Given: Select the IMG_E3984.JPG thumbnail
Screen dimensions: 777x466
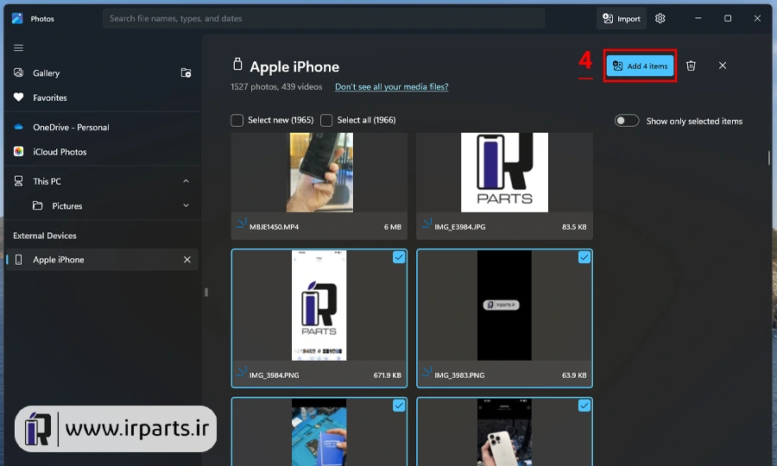Looking at the screenshot, I should (x=504, y=173).
